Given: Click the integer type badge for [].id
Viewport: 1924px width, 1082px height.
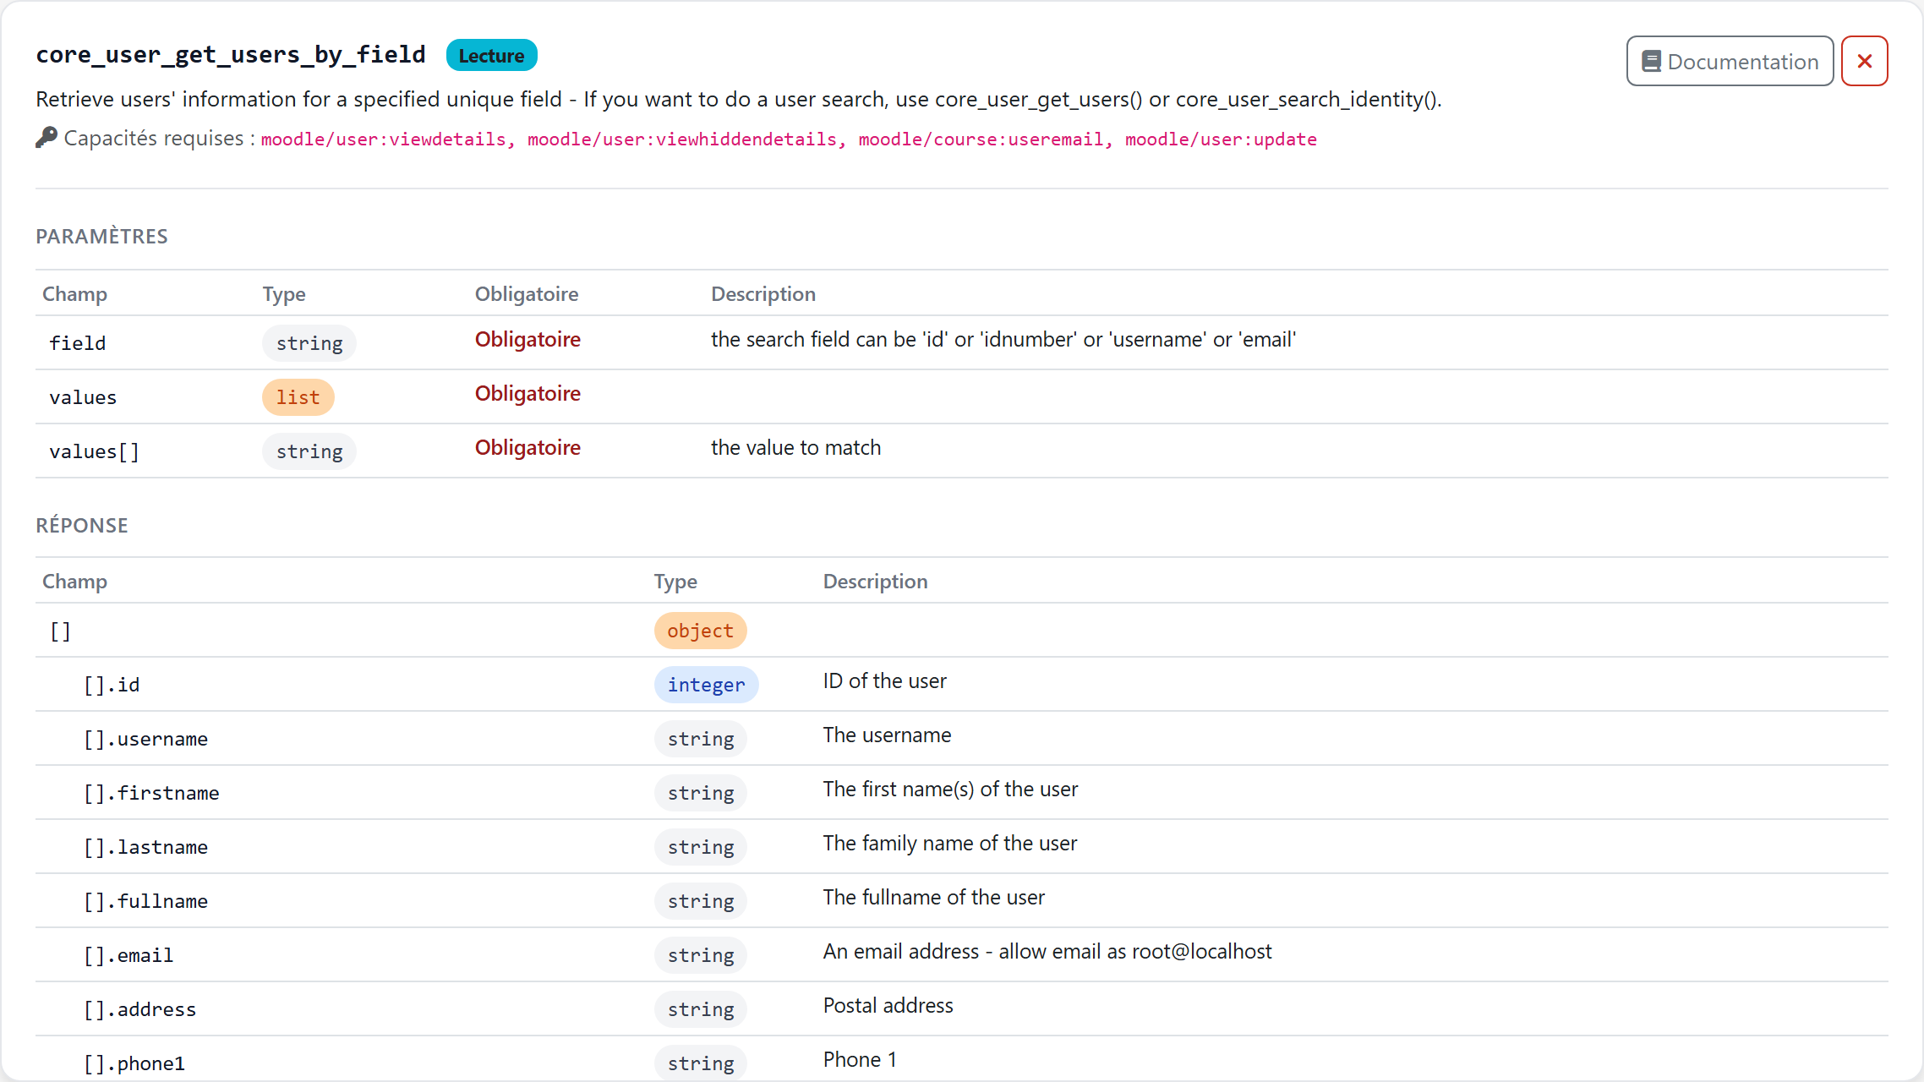Looking at the screenshot, I should click(707, 685).
